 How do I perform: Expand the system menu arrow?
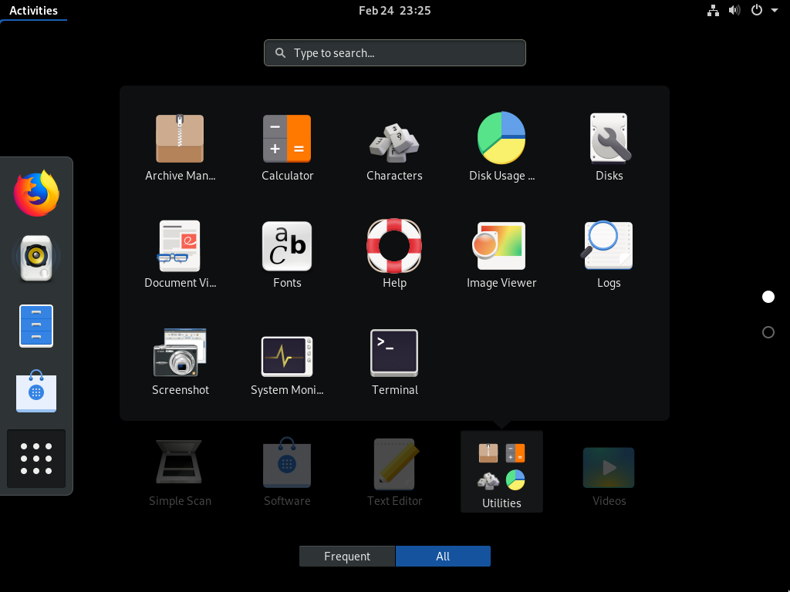click(775, 11)
